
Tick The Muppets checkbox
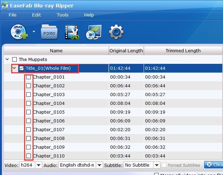click(x=15, y=59)
